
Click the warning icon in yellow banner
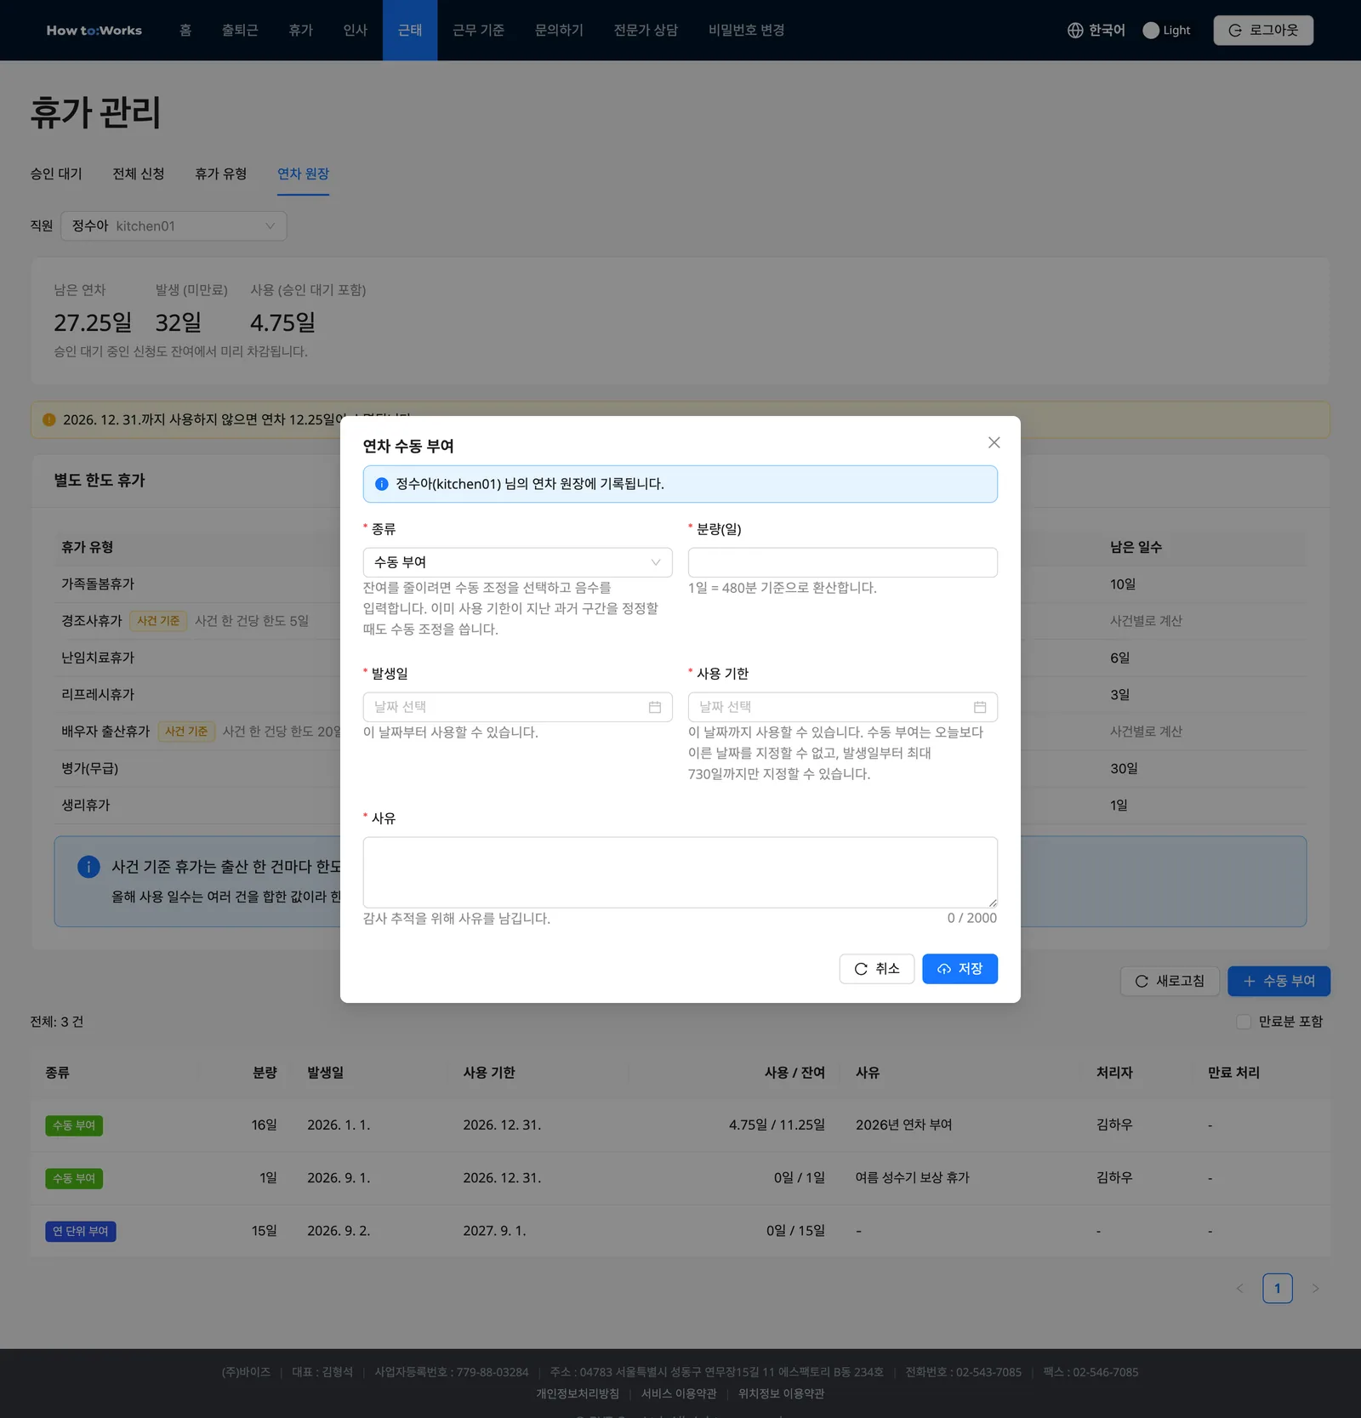point(49,419)
